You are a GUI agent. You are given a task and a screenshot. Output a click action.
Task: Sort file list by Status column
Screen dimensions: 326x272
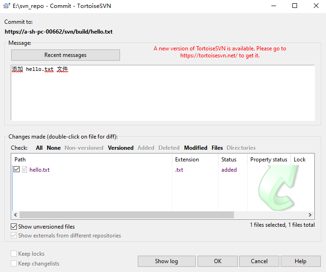coord(232,160)
